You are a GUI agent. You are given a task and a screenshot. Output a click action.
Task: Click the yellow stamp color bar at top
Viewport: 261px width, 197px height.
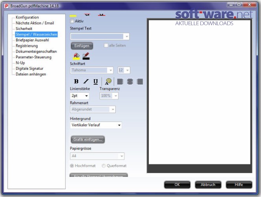(x=73, y=16)
